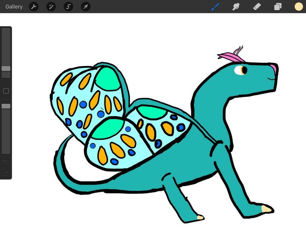
Task: Click the brush size slider handle
Action: coord(6,69)
